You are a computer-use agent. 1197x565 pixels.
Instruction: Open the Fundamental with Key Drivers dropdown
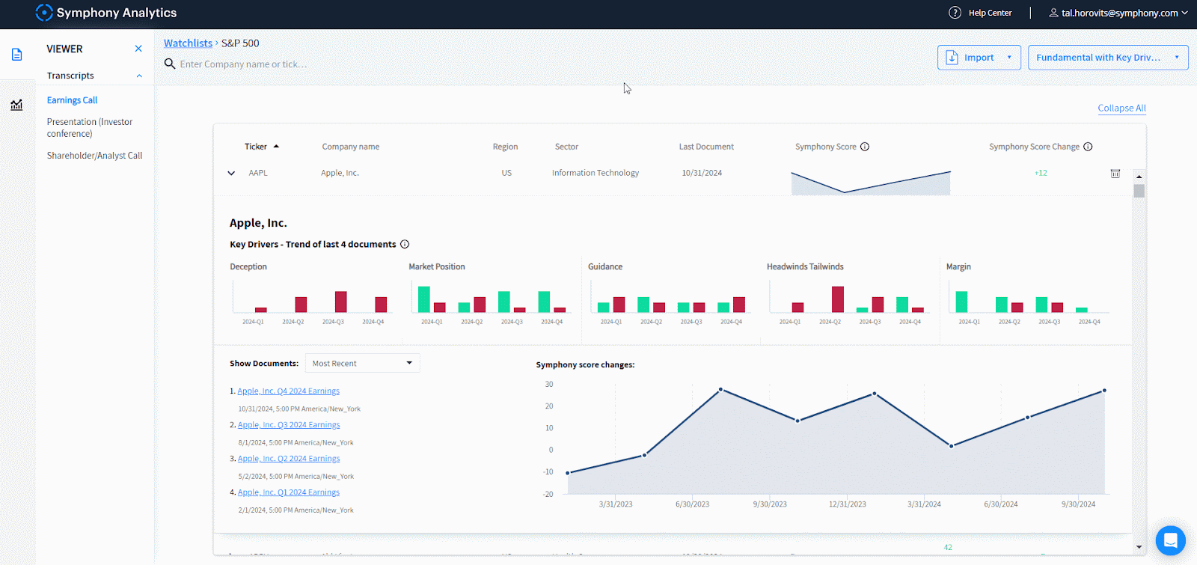1108,58
